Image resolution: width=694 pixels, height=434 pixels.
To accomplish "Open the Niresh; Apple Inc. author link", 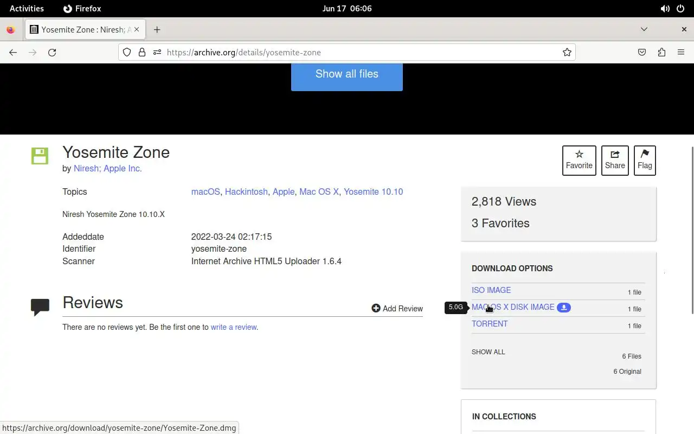I will click(x=107, y=169).
